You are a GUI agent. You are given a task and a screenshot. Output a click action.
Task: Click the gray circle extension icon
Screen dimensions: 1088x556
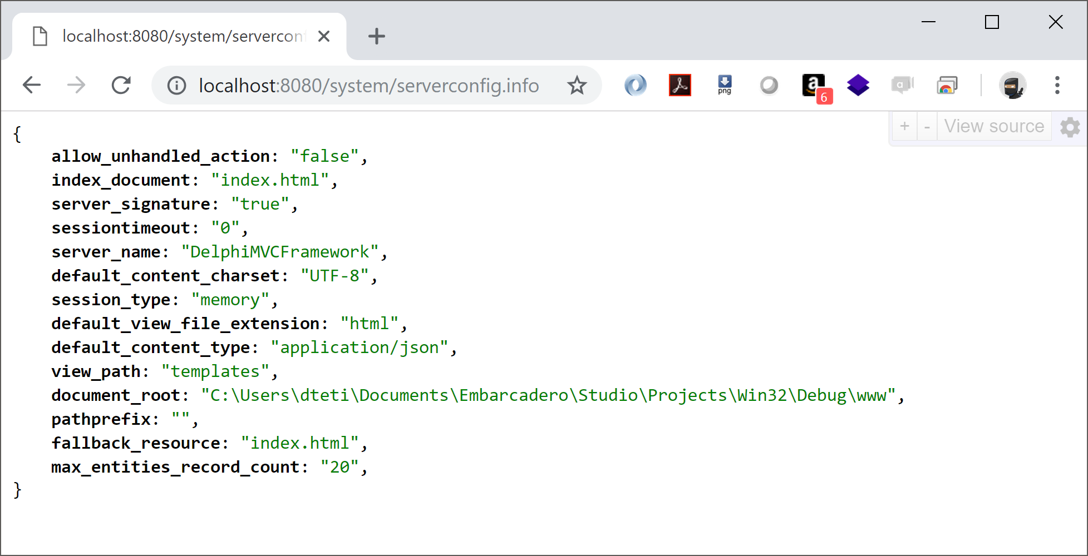coord(769,86)
